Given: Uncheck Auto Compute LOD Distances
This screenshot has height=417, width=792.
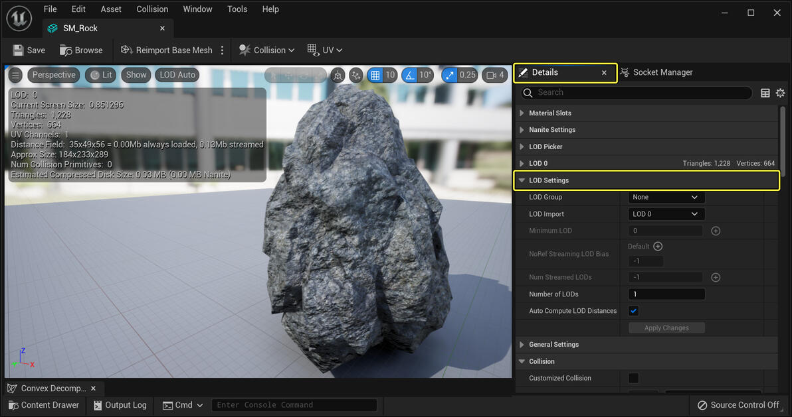Looking at the screenshot, I should tap(633, 311).
